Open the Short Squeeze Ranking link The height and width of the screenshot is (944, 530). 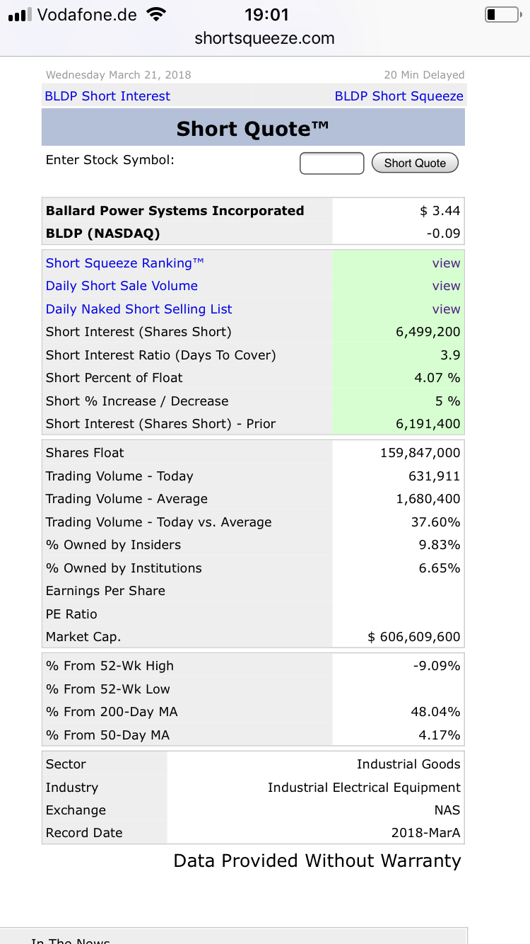point(124,263)
